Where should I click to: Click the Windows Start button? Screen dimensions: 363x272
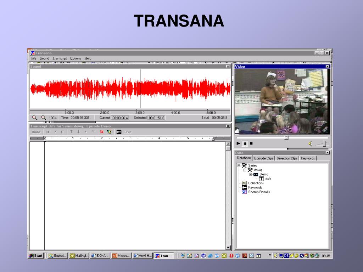pos(36,255)
